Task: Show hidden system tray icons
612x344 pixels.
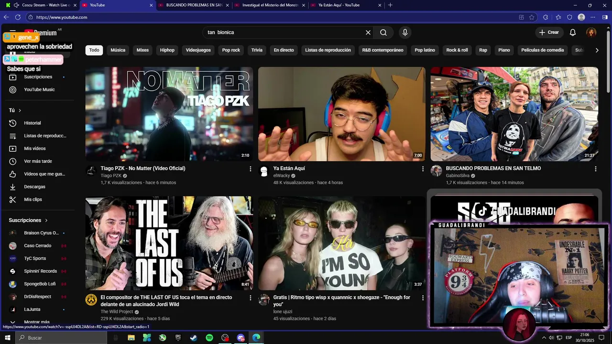Action: pyautogui.click(x=544, y=338)
